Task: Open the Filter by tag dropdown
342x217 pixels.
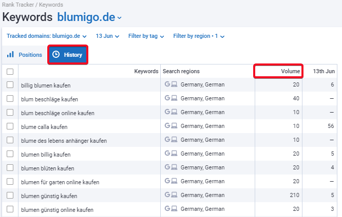Action: [146, 36]
